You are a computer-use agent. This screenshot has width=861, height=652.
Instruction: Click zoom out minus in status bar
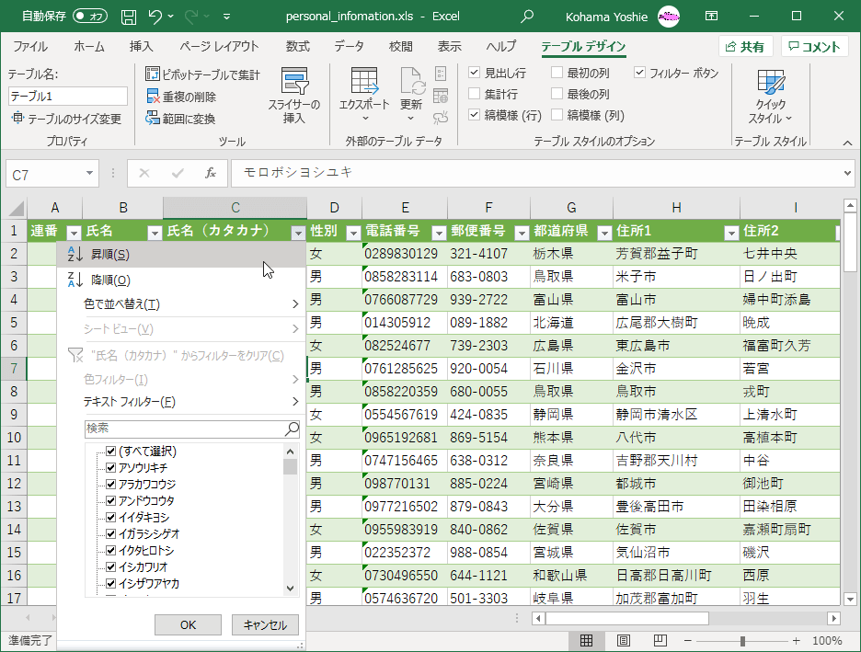coord(687,640)
